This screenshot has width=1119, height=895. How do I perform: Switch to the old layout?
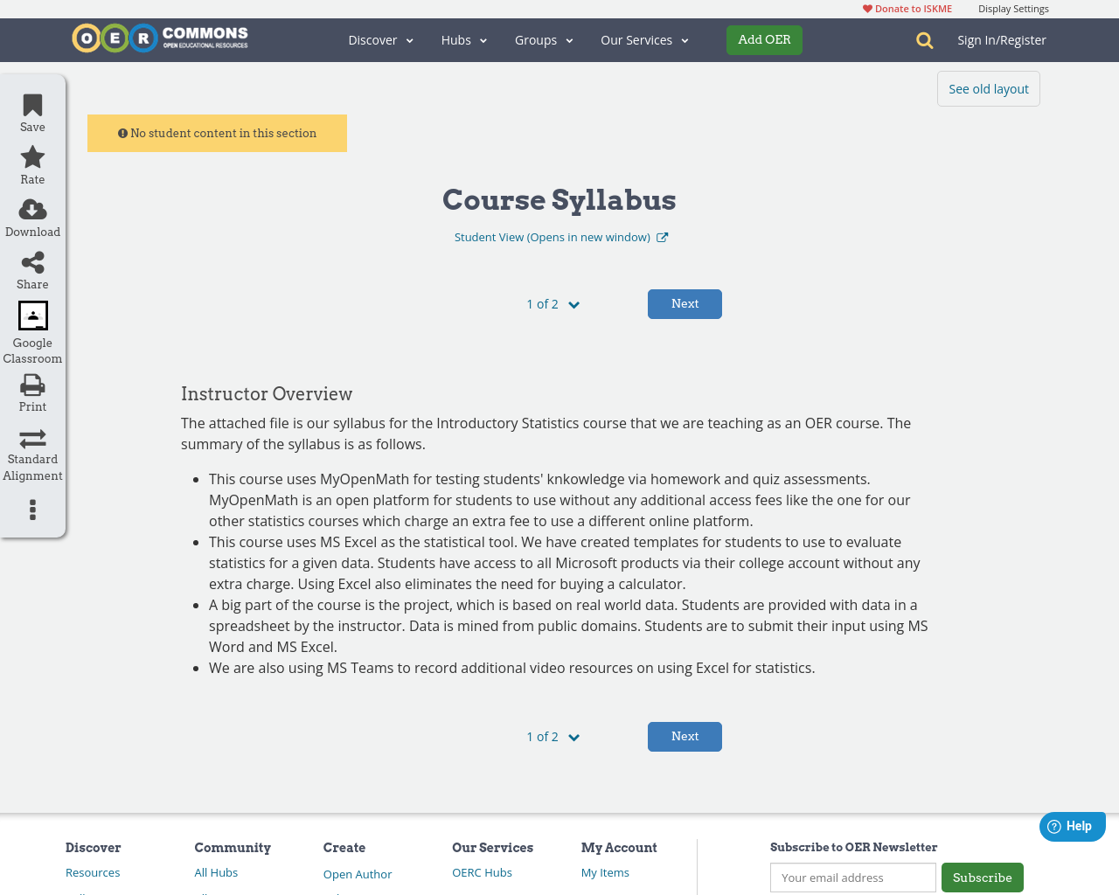click(988, 88)
